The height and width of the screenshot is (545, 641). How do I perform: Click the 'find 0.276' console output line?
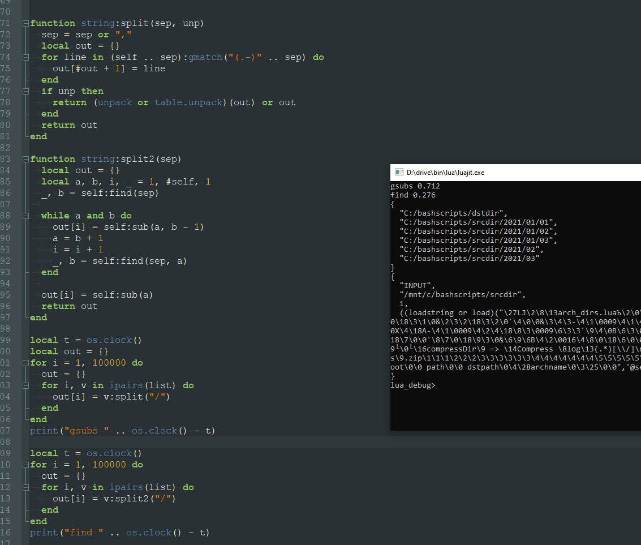coord(413,195)
